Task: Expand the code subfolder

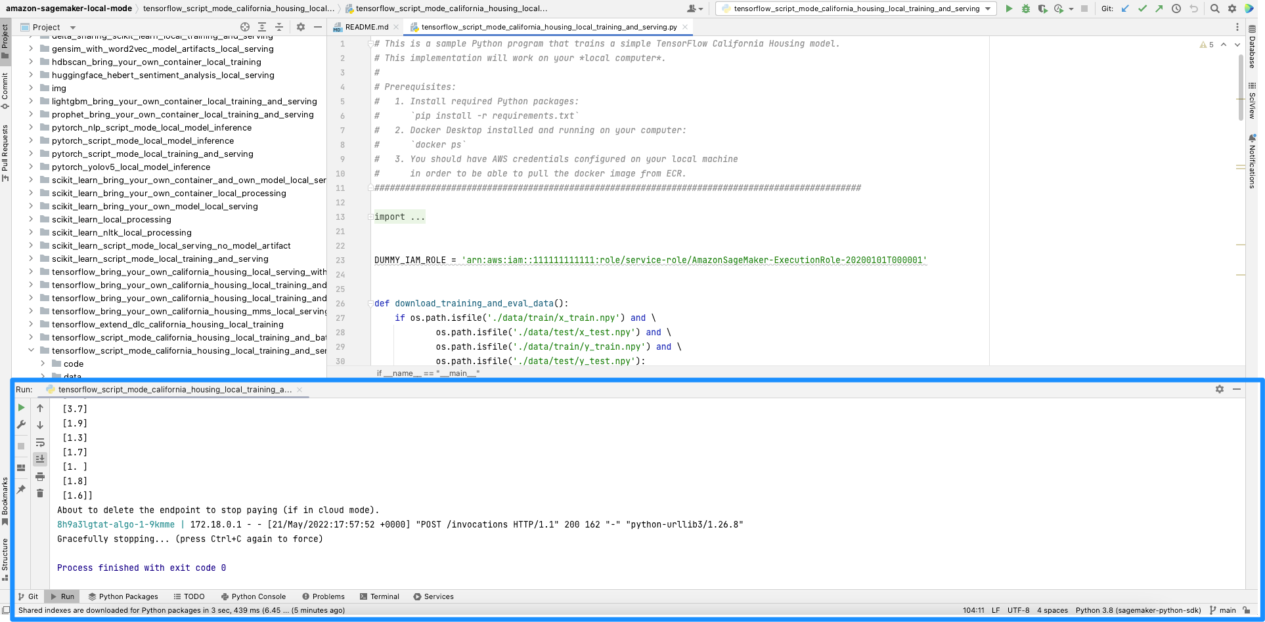Action: tap(43, 363)
